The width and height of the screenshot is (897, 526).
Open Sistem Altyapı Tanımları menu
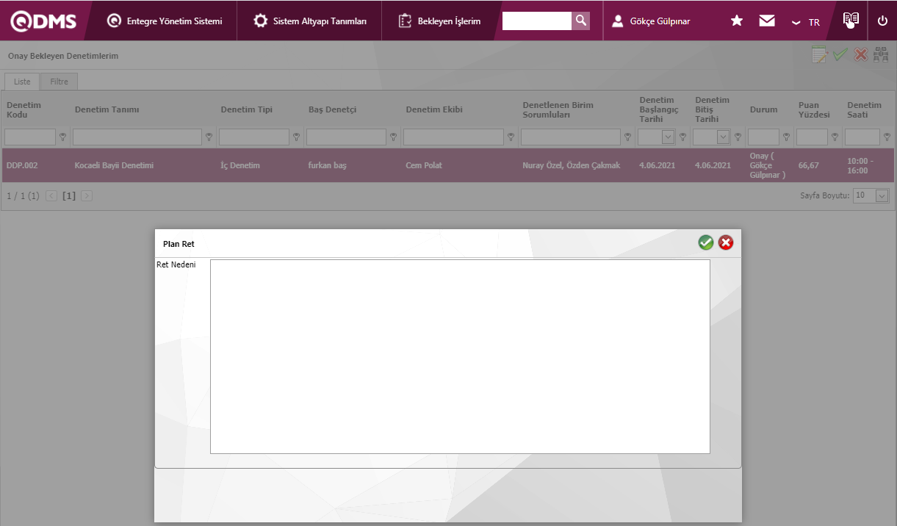pyautogui.click(x=310, y=21)
